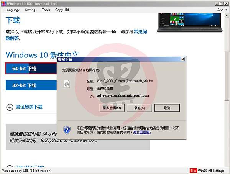
Task: Maximize the Windows 10 ISO Download Tool window
Action: 222,4
